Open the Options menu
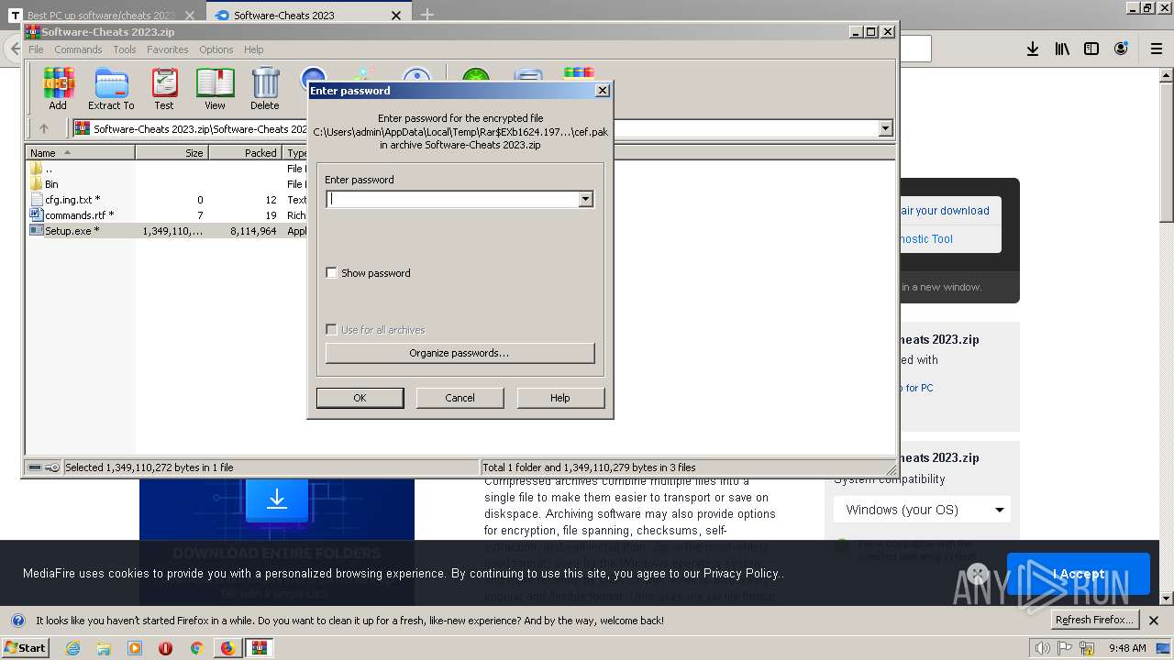 click(x=216, y=49)
